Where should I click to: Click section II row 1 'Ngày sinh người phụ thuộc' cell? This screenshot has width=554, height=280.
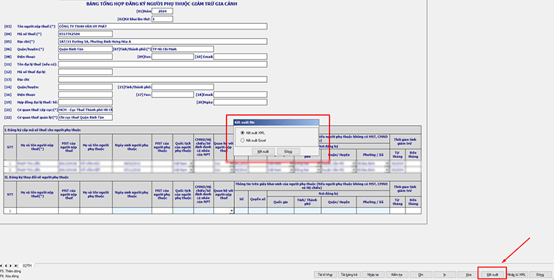click(132, 211)
